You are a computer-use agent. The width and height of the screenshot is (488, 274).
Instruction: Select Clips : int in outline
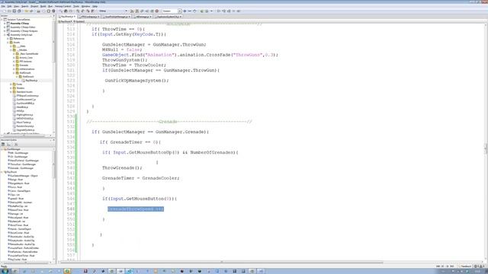click(x=14, y=195)
